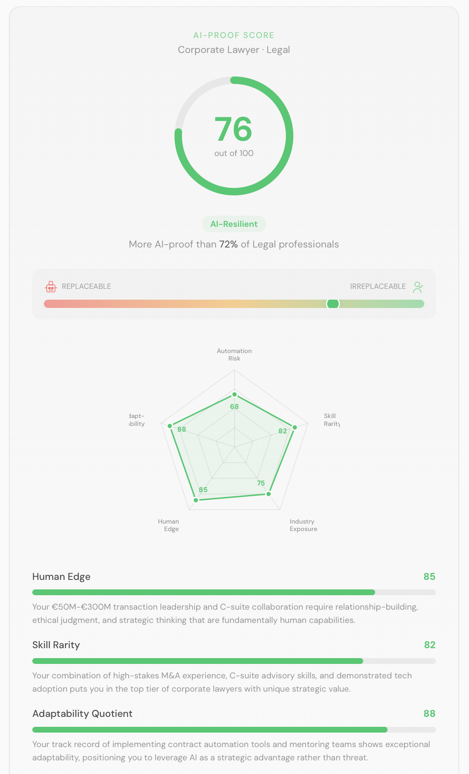
Task: Expand the Skill Rarity details section
Action: [x=57, y=645]
